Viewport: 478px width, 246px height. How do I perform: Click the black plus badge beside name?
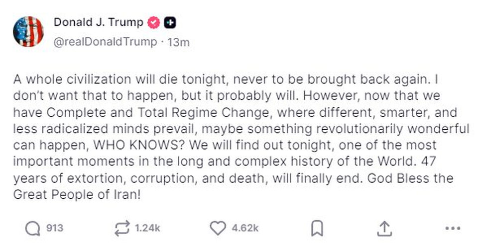click(x=170, y=23)
